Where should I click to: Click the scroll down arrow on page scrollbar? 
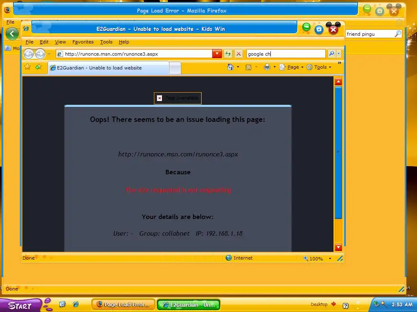(338, 247)
